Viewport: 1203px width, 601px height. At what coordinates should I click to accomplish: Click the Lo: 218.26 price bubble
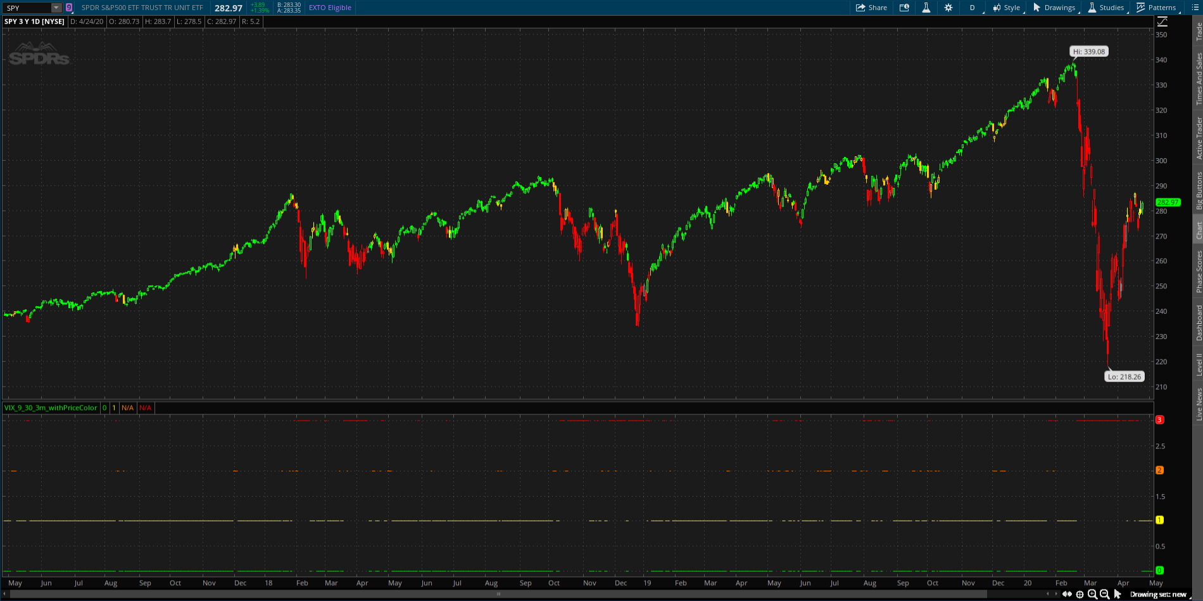pyautogui.click(x=1124, y=376)
